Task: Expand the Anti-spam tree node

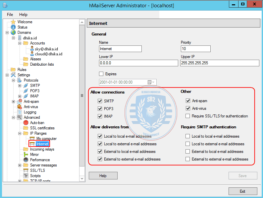Action: click(x=14, y=101)
